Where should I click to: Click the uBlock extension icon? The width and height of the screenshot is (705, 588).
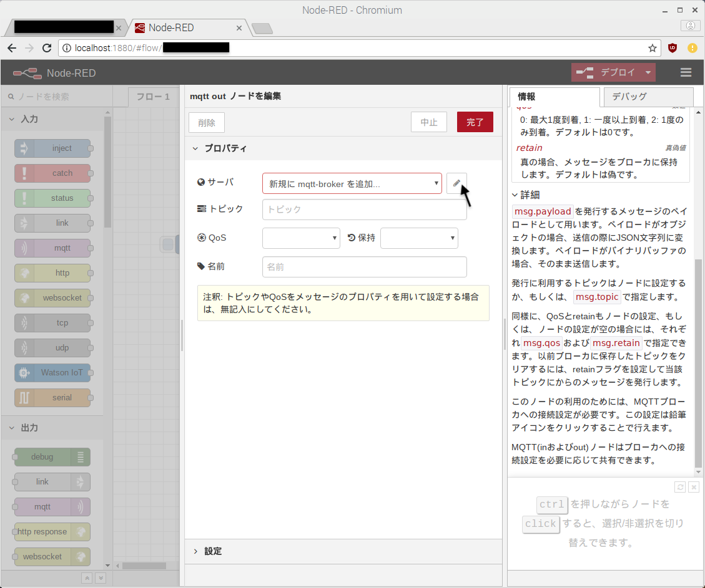[x=673, y=48]
